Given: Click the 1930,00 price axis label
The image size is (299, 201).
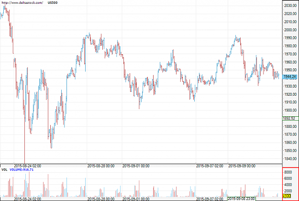Looking at the screenshot, I should [x=290, y=86].
